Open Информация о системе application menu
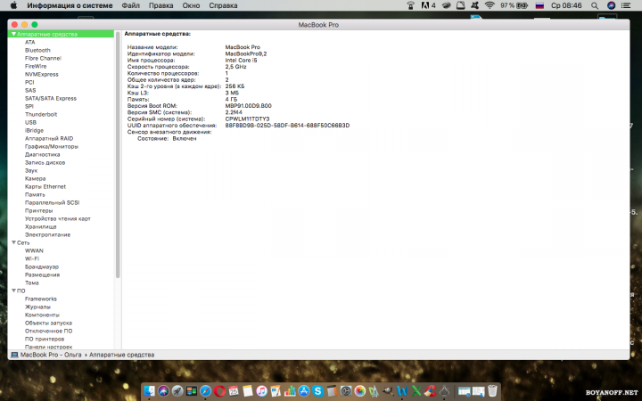The image size is (642, 401). 70,5
